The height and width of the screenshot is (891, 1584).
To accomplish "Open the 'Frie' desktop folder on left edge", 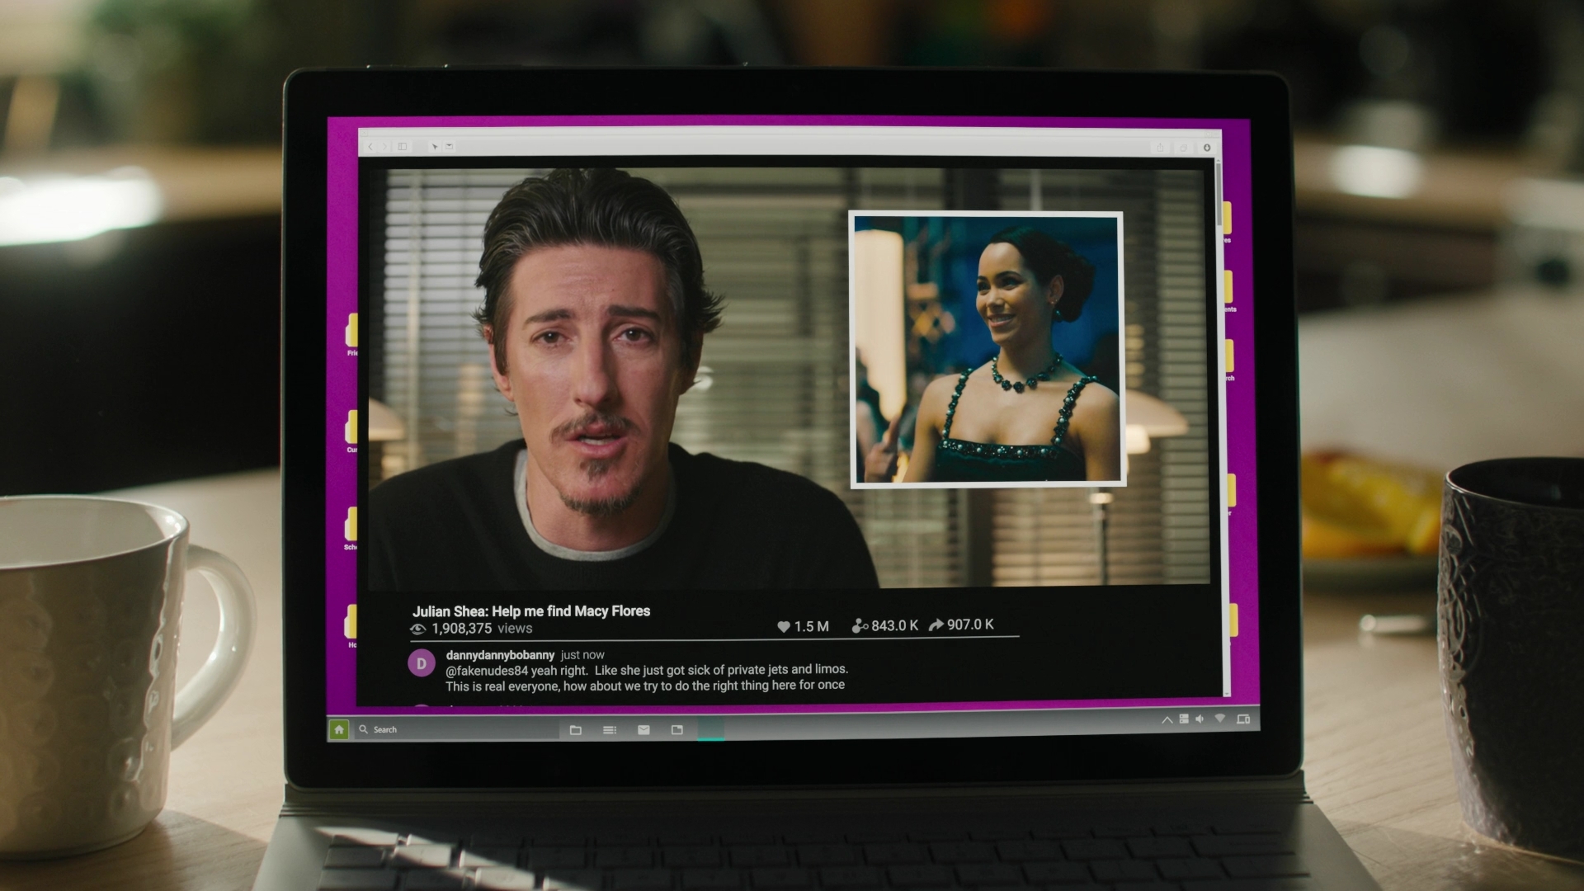I will click(351, 332).
